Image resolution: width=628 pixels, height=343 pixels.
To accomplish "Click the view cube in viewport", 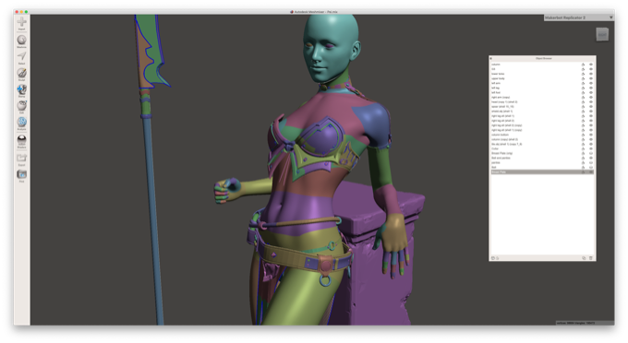I will coord(602,34).
